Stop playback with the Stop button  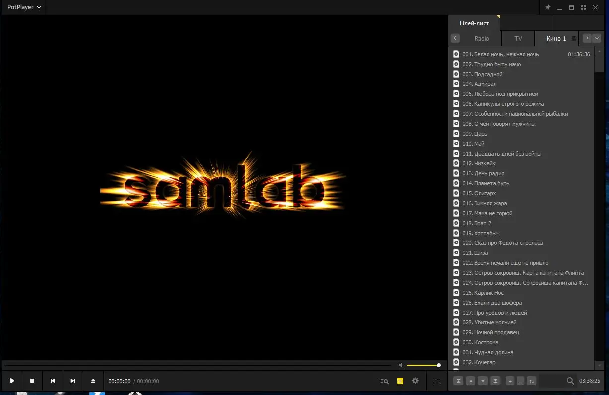click(x=32, y=381)
